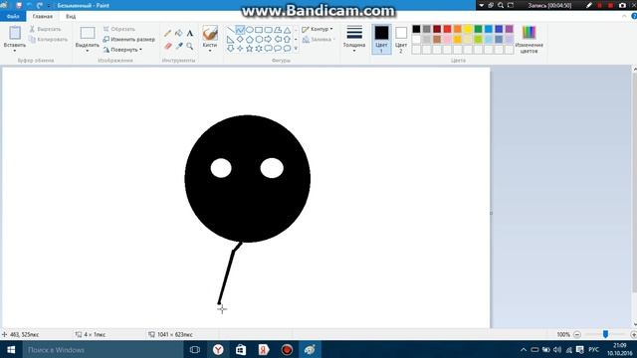Screen dimensions: 637x358
Task: Choose the Curve shape
Action: 240,30
